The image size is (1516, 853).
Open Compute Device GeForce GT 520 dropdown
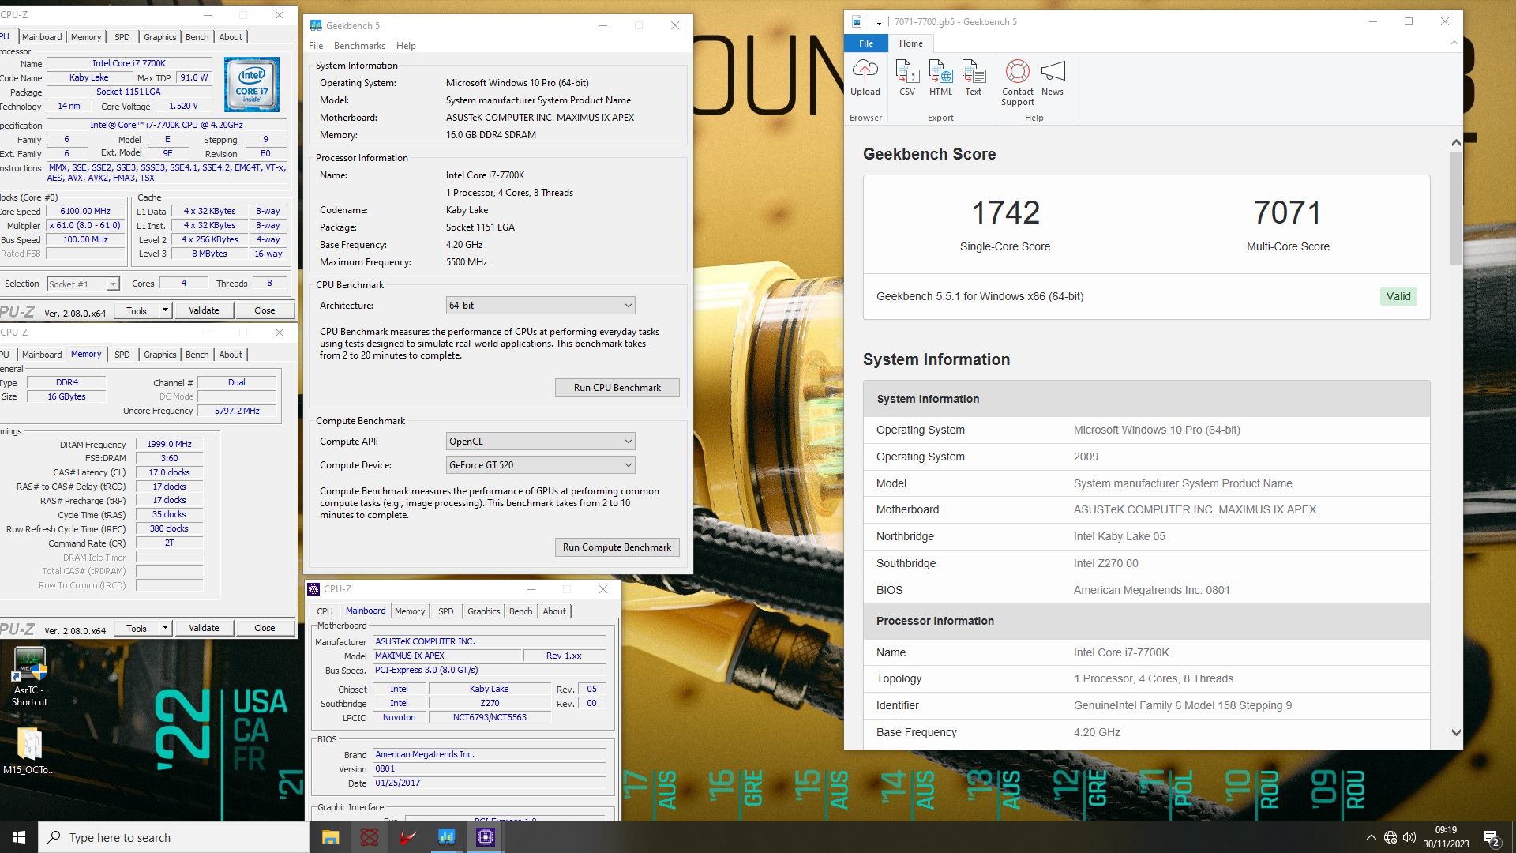(540, 465)
